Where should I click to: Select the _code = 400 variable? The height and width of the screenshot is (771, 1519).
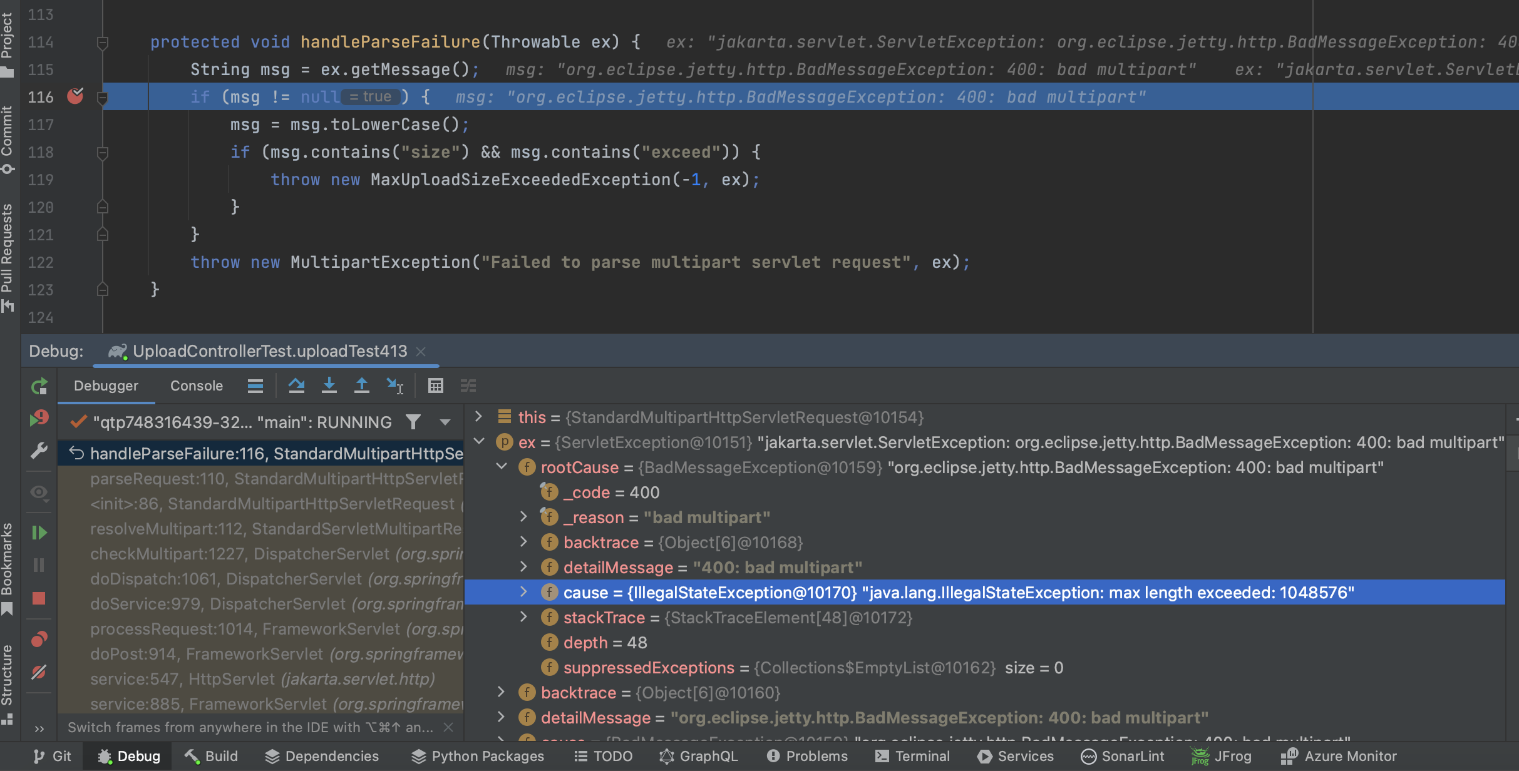point(985,493)
